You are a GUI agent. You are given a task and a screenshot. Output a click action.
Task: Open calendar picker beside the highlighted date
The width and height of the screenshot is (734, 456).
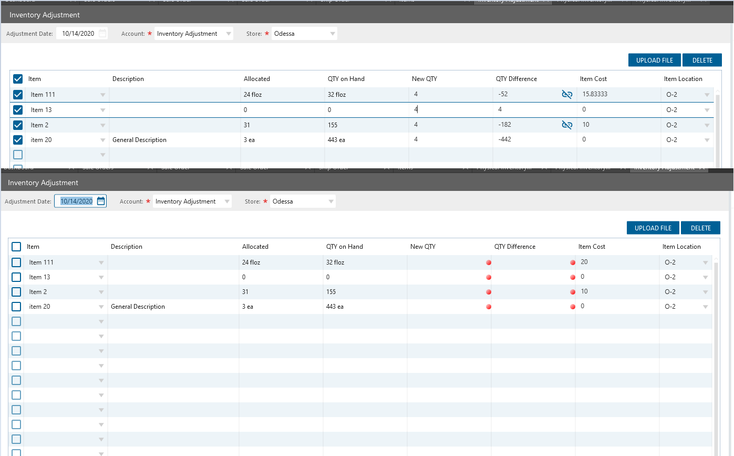(101, 201)
